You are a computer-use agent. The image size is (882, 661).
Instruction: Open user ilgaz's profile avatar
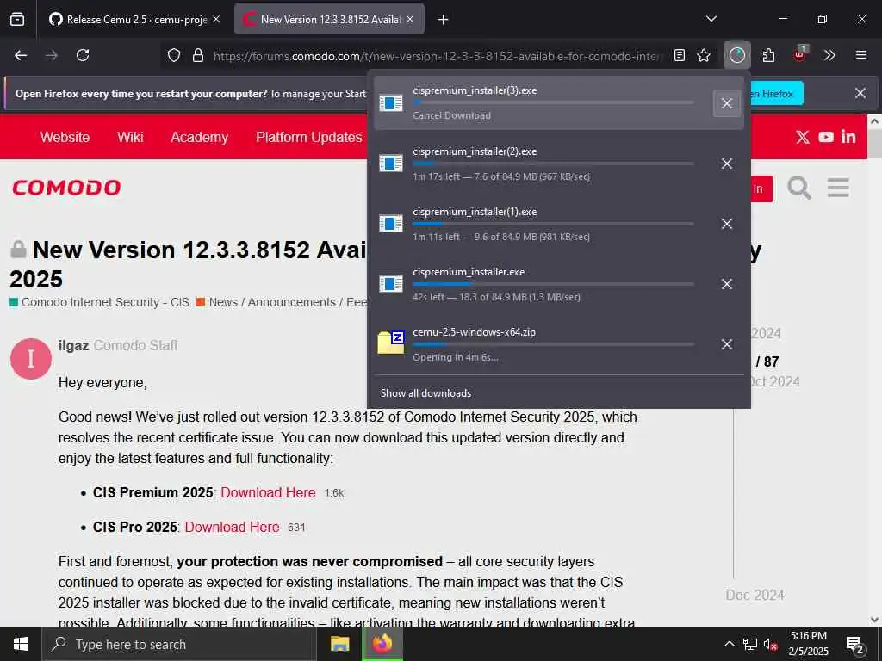click(x=31, y=359)
